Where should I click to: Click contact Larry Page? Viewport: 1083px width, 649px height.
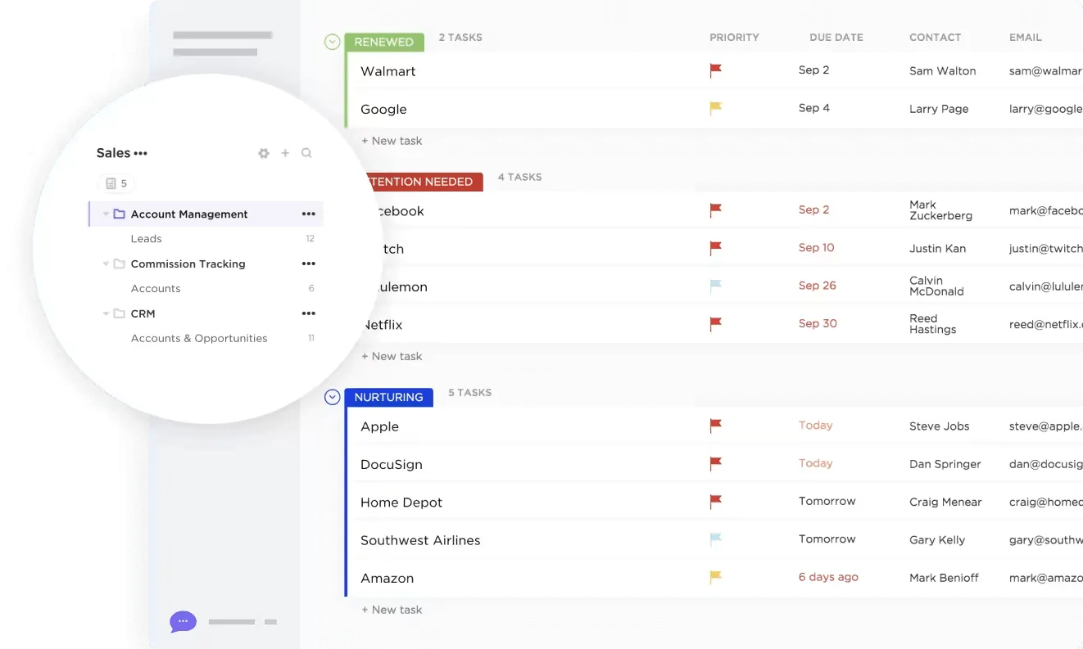pyautogui.click(x=939, y=109)
